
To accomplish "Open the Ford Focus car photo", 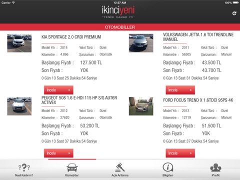I will 141,106.
